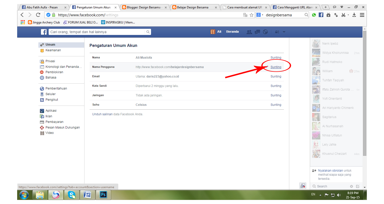Open the Facebook messages chat bubbles icon
The image size is (384, 204).
(x=257, y=32)
